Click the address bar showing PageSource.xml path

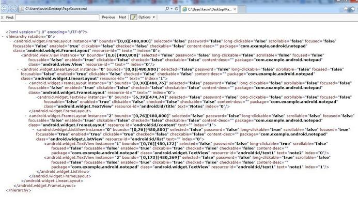coord(91,9)
